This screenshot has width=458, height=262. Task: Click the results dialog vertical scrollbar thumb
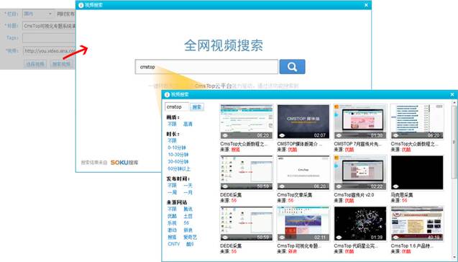coord(454,142)
